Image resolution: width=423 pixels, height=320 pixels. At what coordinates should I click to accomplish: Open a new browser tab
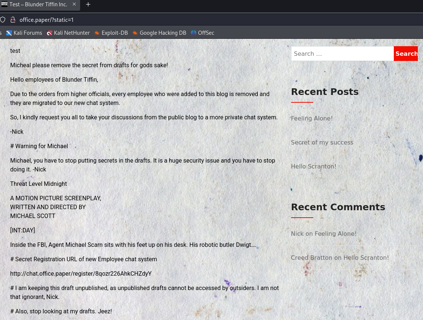tap(88, 4)
